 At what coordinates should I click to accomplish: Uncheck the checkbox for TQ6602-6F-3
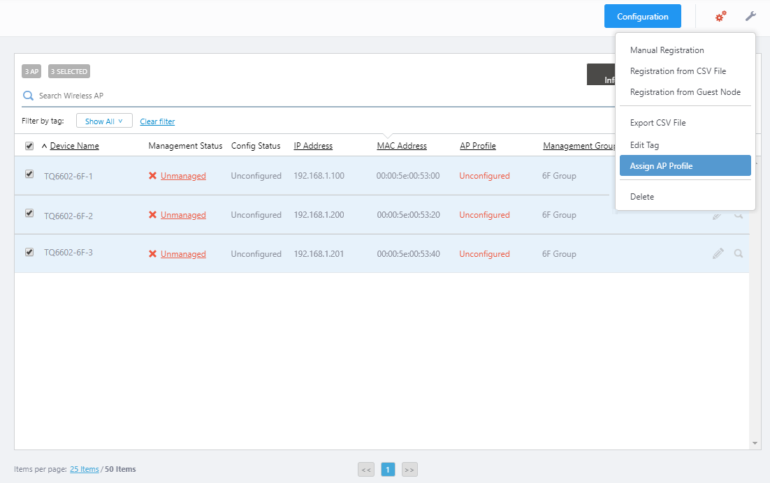pyautogui.click(x=29, y=252)
